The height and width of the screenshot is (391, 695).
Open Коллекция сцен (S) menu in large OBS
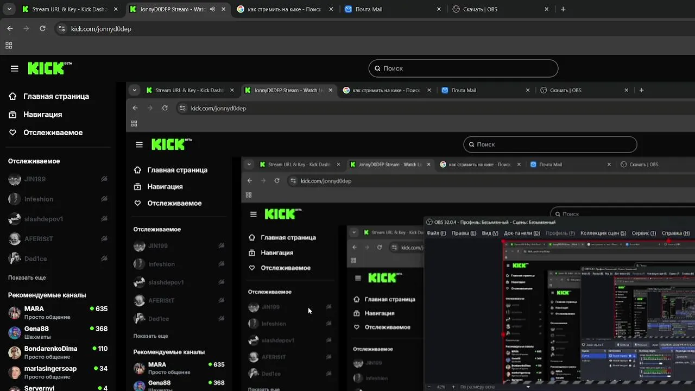pyautogui.click(x=603, y=233)
